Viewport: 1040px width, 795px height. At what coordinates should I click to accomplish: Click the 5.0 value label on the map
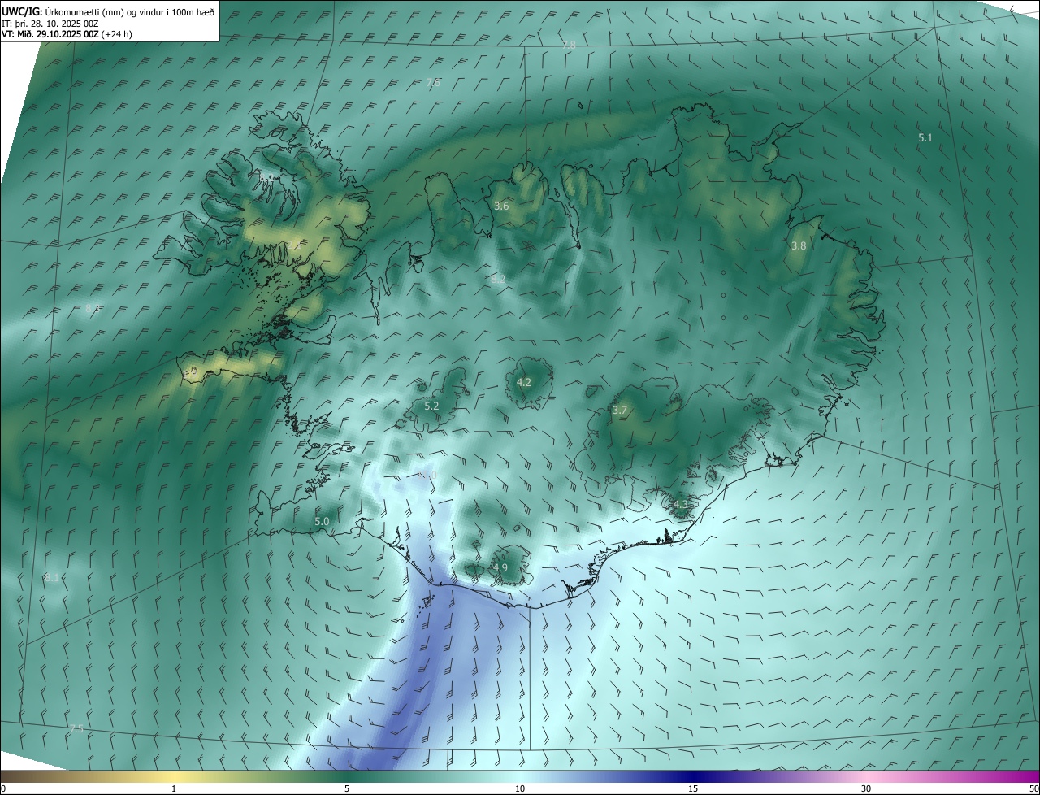(322, 522)
